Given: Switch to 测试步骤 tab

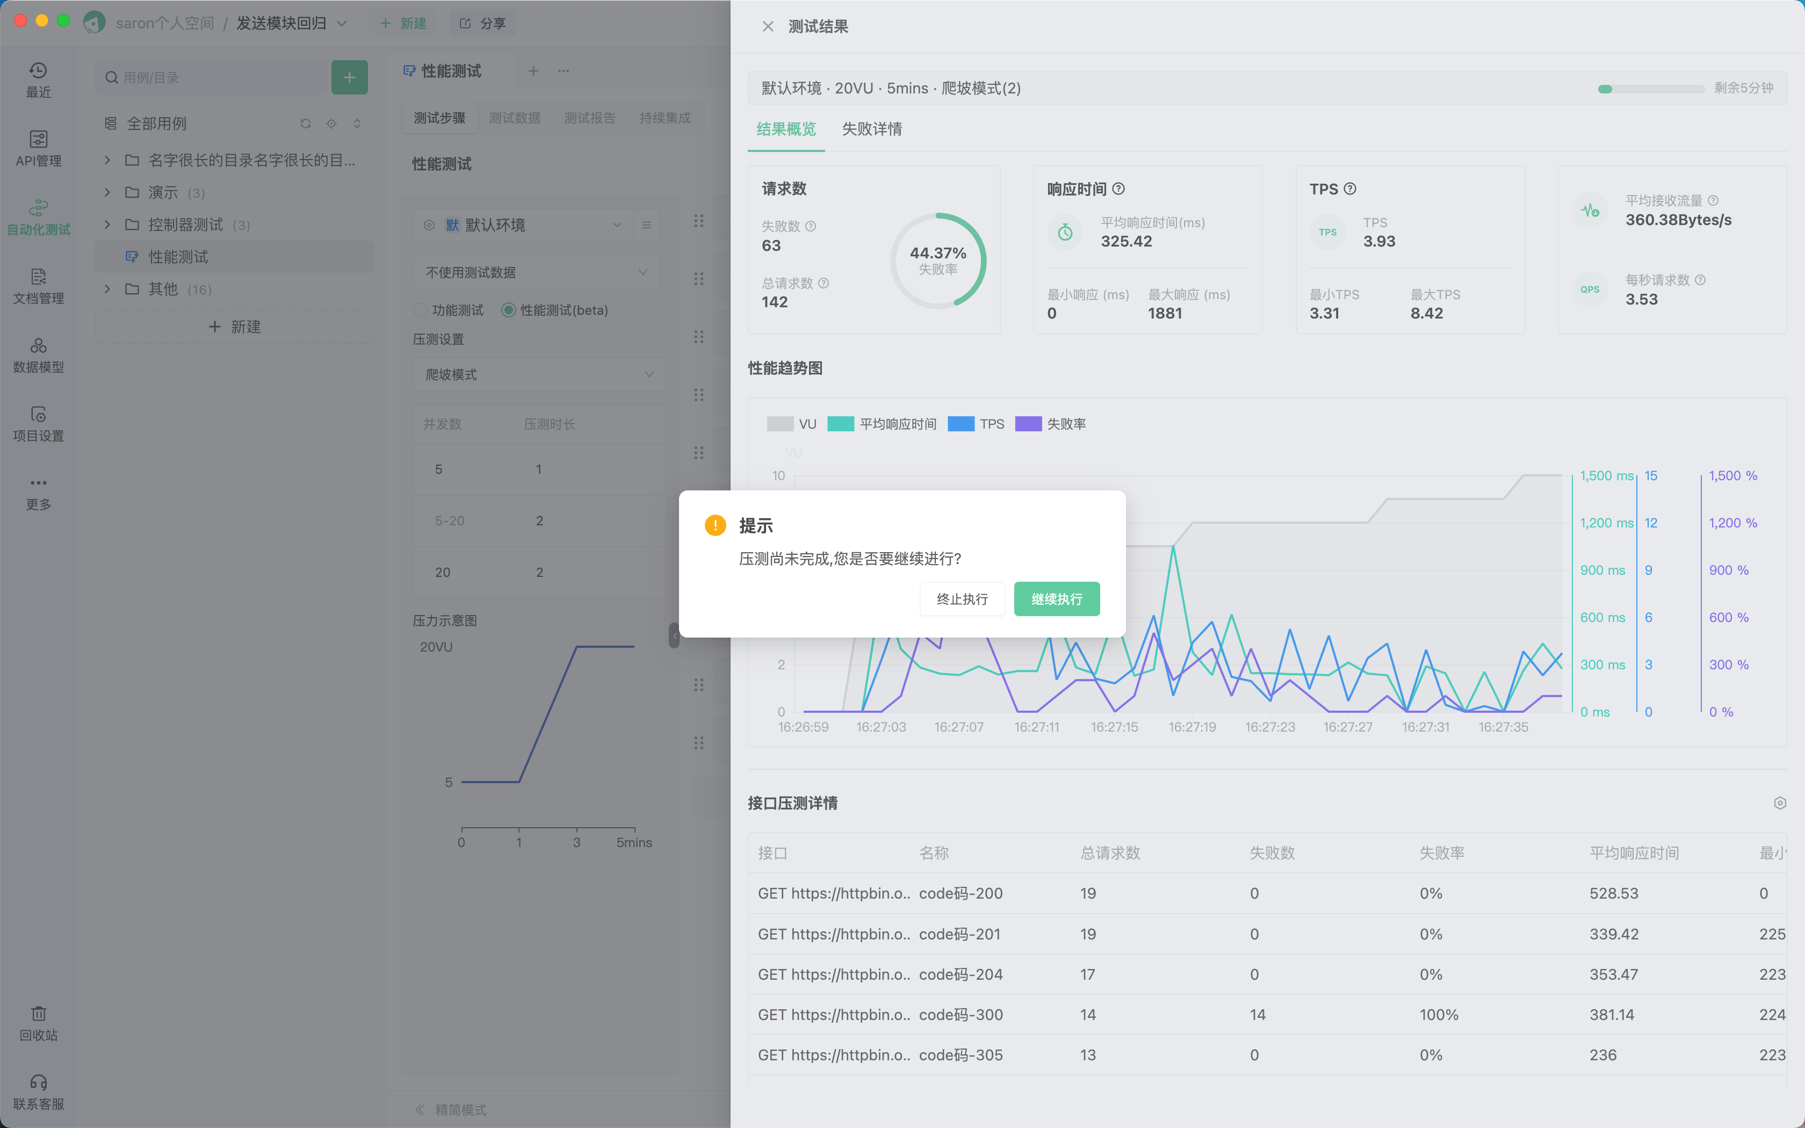Looking at the screenshot, I should click(x=439, y=118).
